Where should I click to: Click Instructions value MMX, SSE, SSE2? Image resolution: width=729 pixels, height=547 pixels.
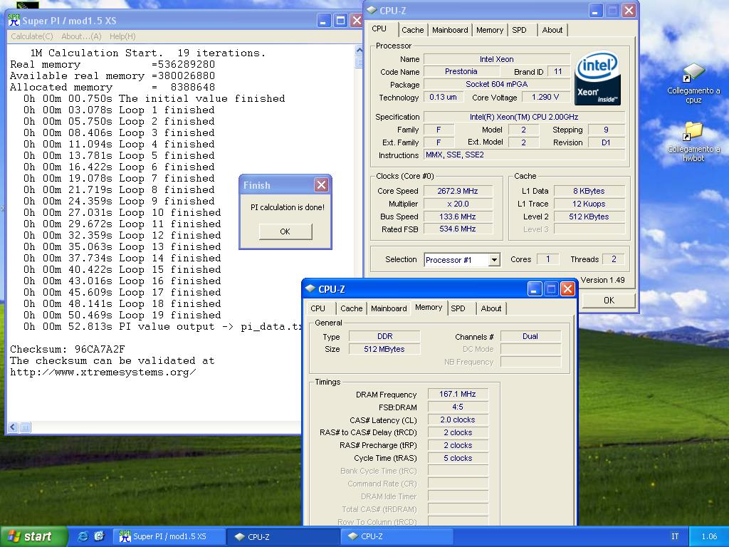[x=524, y=155]
